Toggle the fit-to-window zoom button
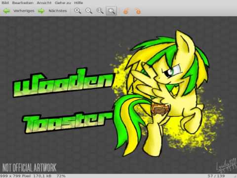This screenshot has height=178, width=237. point(112,11)
